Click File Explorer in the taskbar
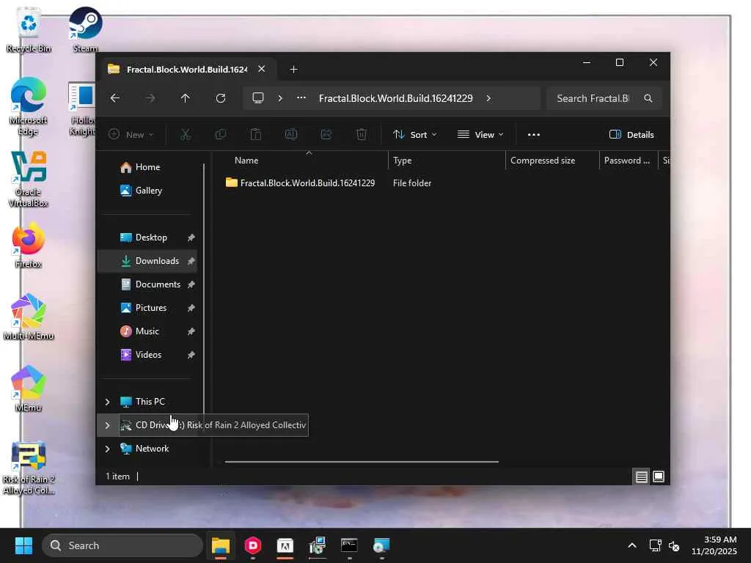 pyautogui.click(x=221, y=545)
